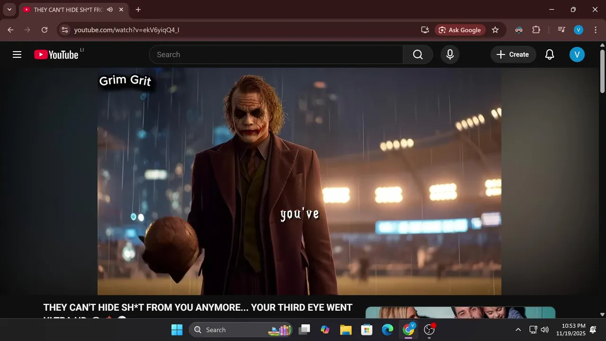Open the notification center bell in tray
This screenshot has width=606, height=341.
point(593,330)
